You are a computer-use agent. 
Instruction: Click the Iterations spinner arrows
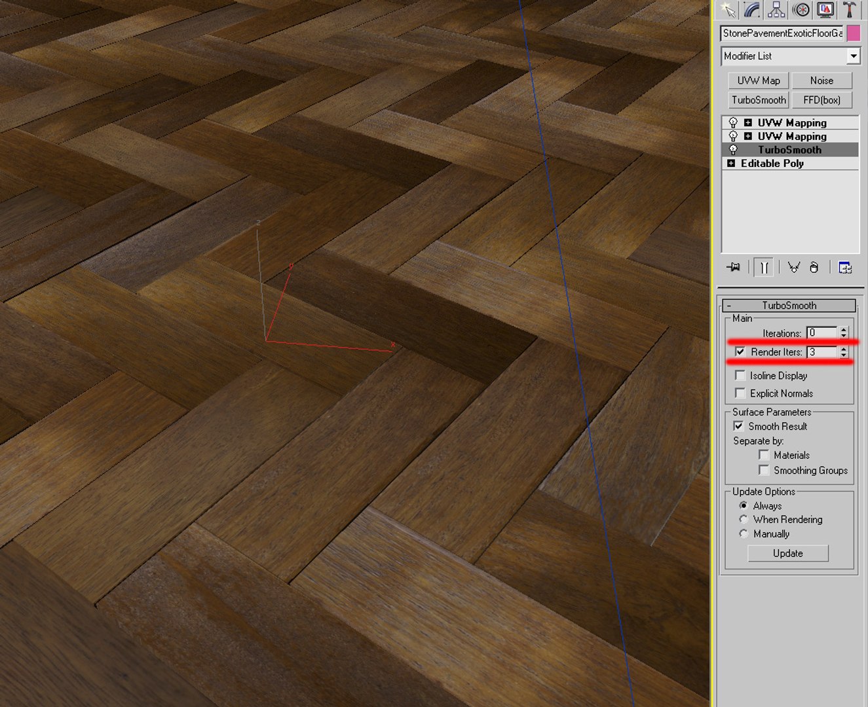[x=844, y=333]
